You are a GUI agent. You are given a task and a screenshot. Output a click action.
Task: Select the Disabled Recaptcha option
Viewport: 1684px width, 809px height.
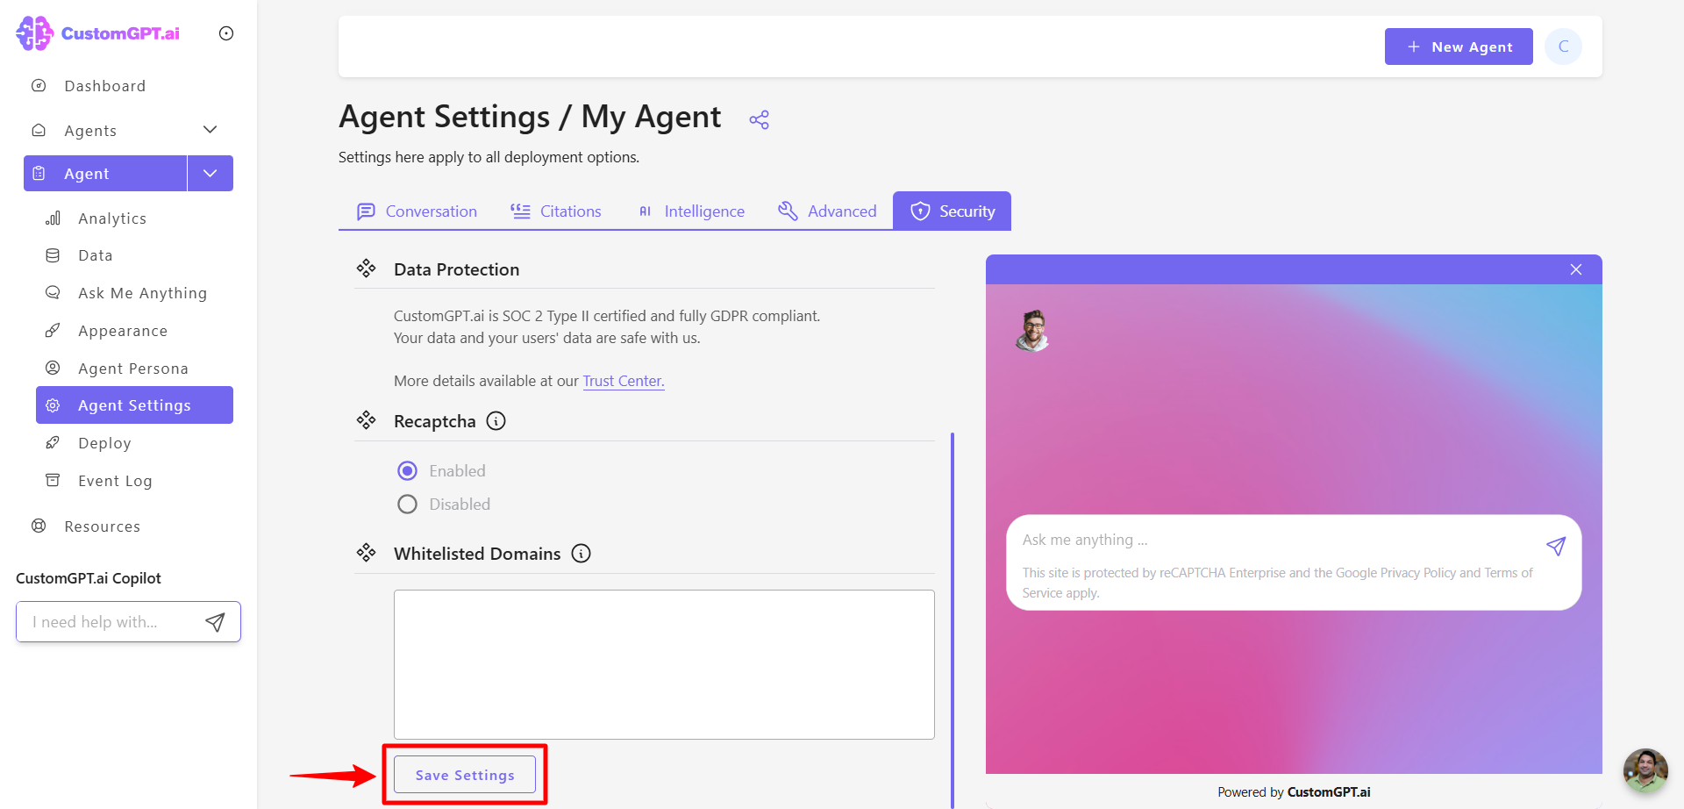click(x=407, y=505)
